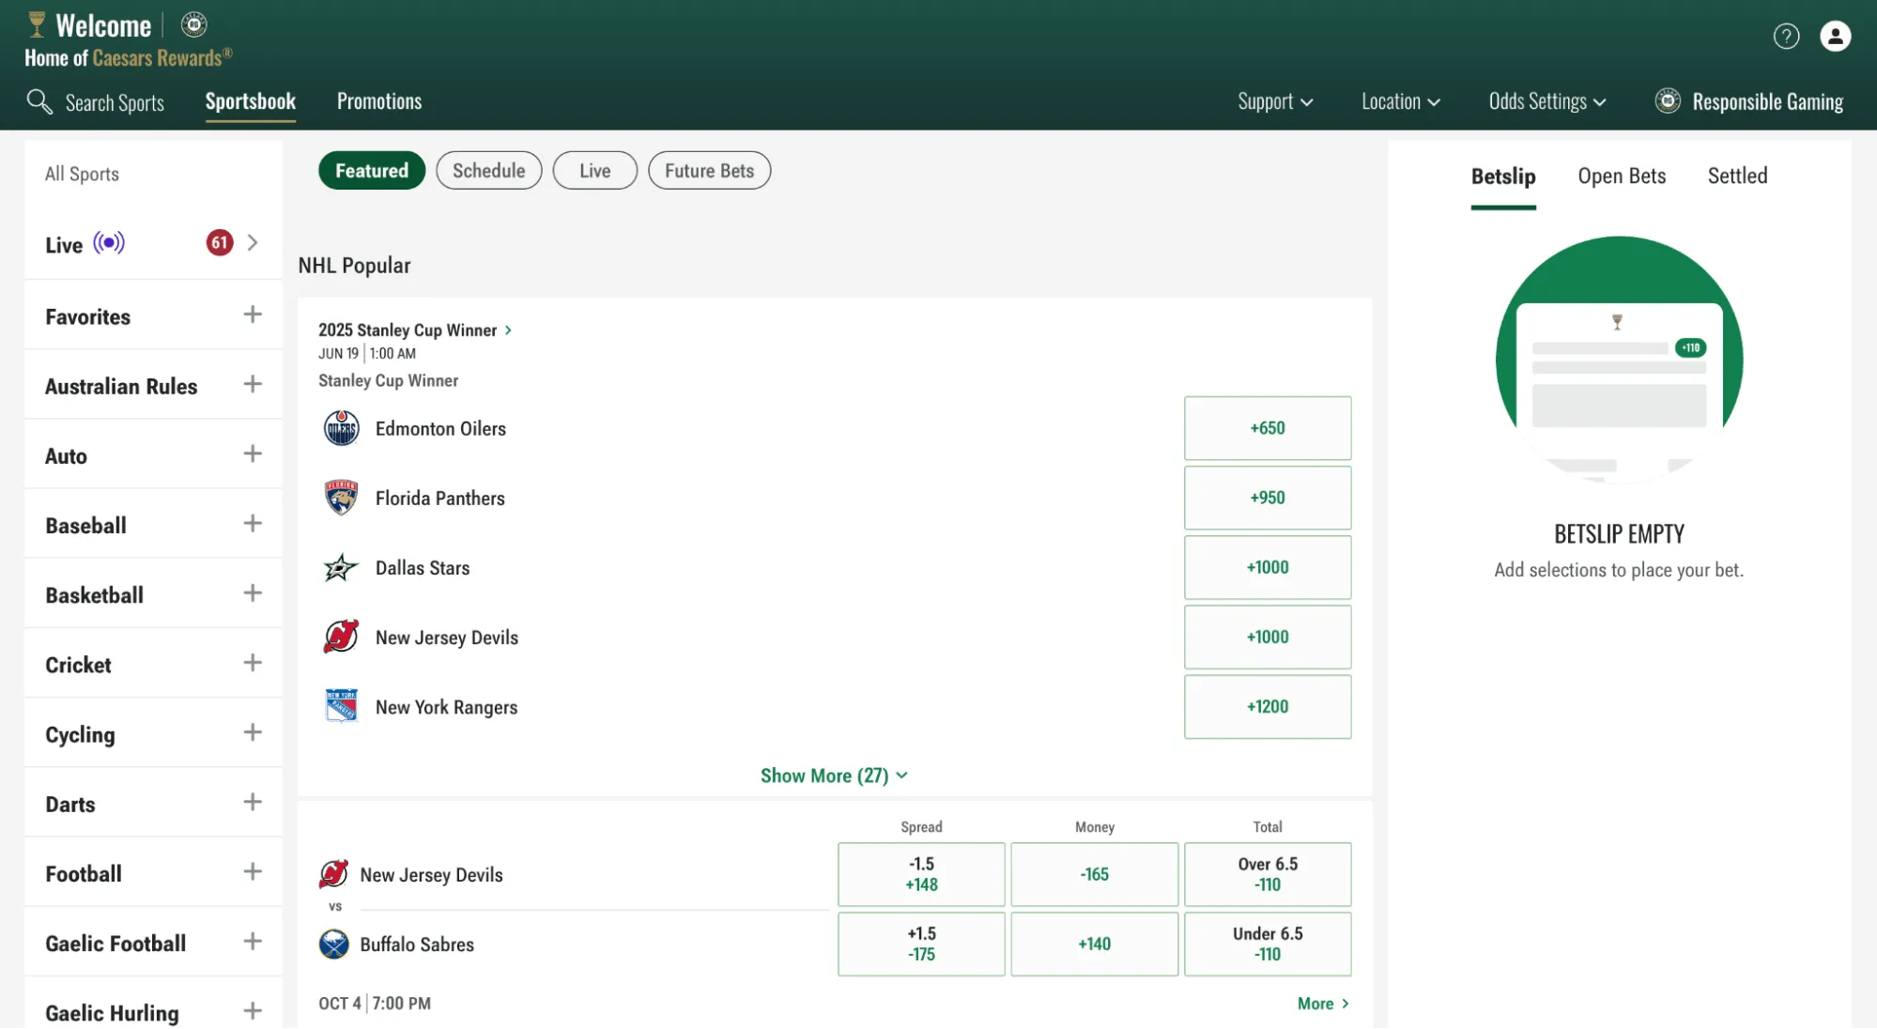This screenshot has height=1029, width=1877.
Task: Expand the Gaelic Hurling plus icon
Action: [x=253, y=1010]
